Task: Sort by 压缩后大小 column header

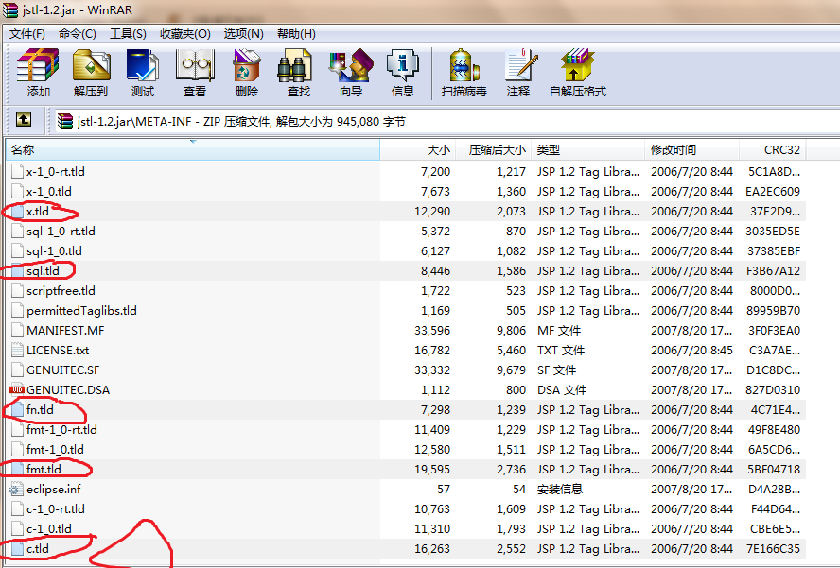Action: [494, 150]
